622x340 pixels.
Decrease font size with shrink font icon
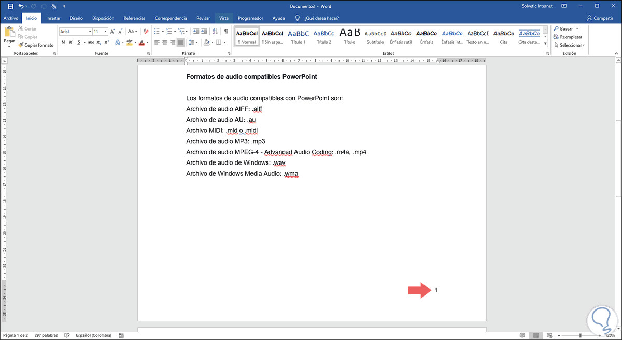pyautogui.click(x=121, y=31)
